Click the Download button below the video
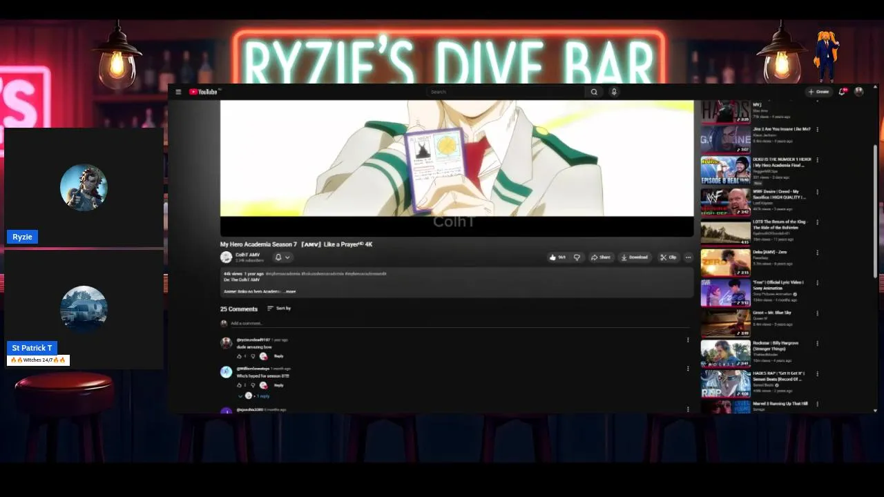 point(634,257)
